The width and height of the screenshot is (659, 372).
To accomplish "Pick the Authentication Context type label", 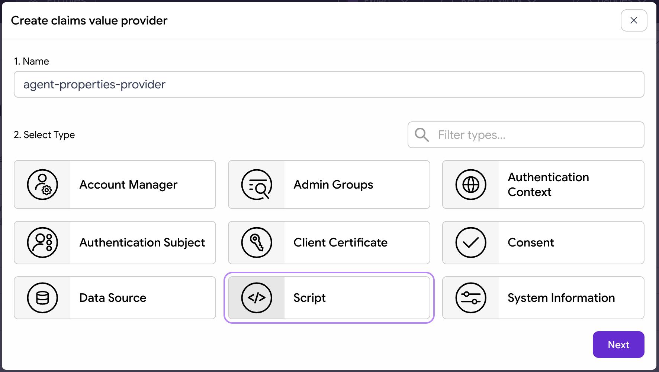I will tap(548, 185).
